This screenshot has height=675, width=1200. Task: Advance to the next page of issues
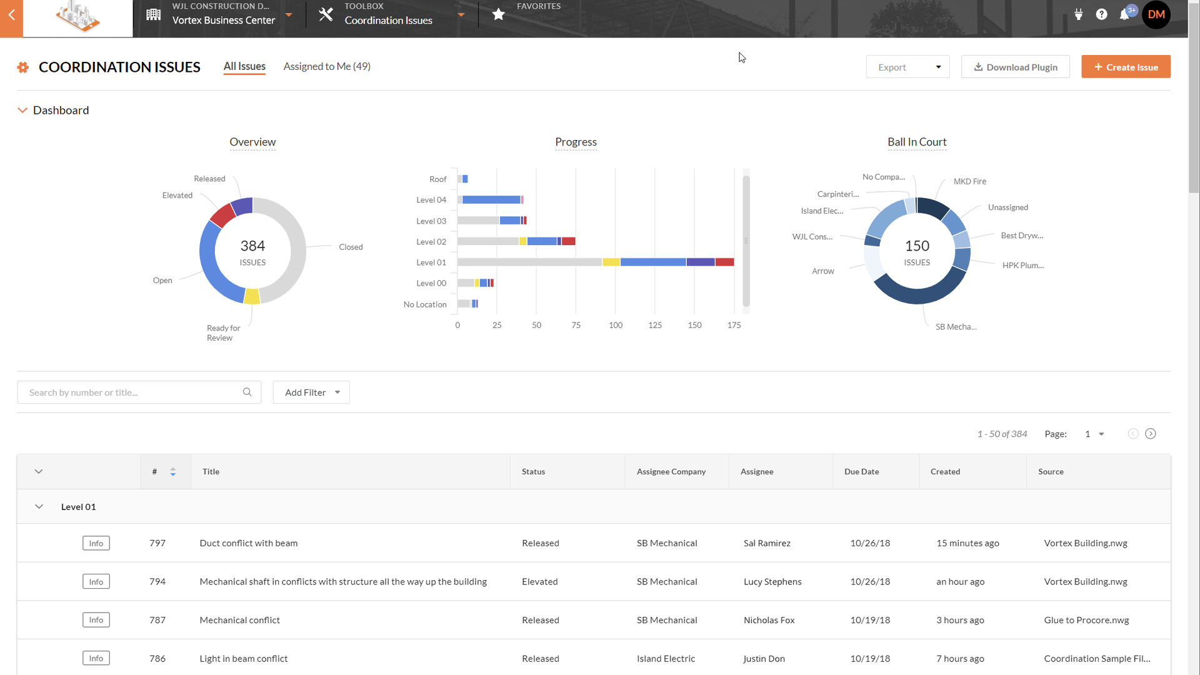pyautogui.click(x=1151, y=433)
